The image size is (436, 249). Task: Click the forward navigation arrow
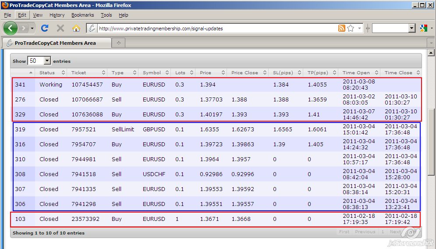tap(24, 28)
